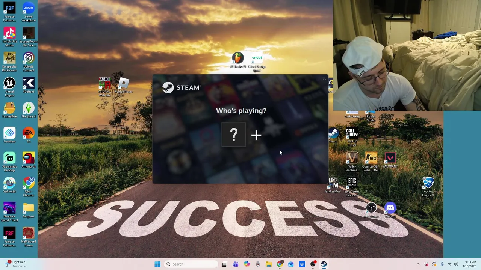Image resolution: width=481 pixels, height=270 pixels.
Task: Open the Steam desktop shortcut
Action: 333,135
